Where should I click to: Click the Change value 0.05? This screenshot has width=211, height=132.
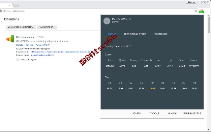(134, 66)
